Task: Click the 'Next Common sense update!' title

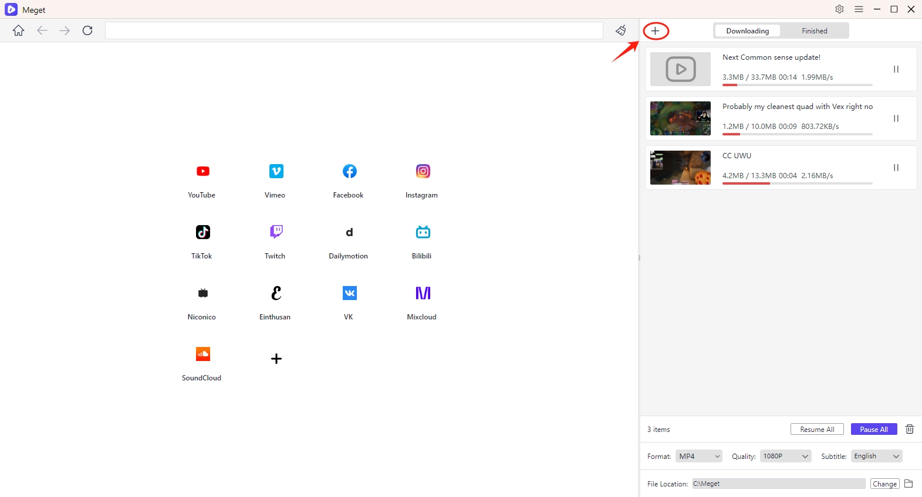Action: [x=771, y=57]
